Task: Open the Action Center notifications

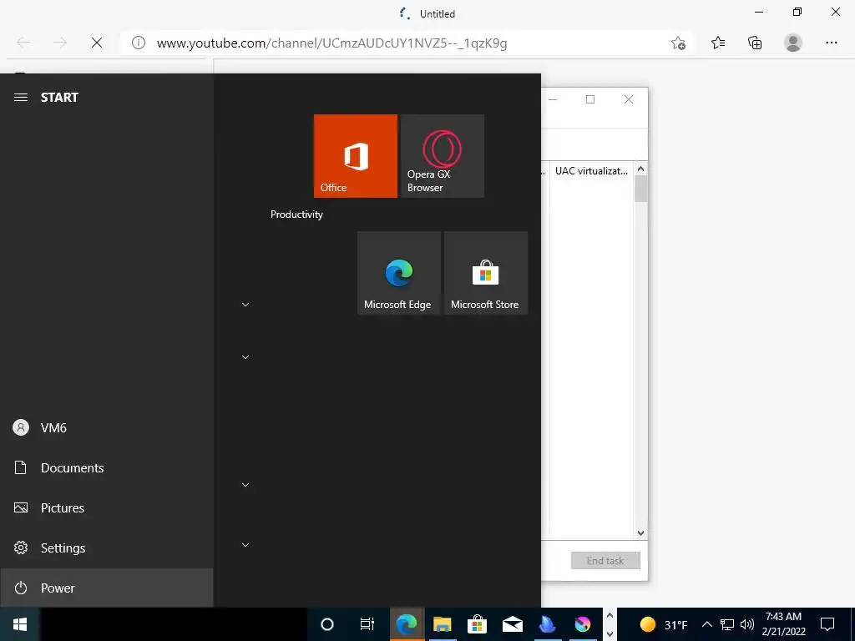Action: click(827, 624)
